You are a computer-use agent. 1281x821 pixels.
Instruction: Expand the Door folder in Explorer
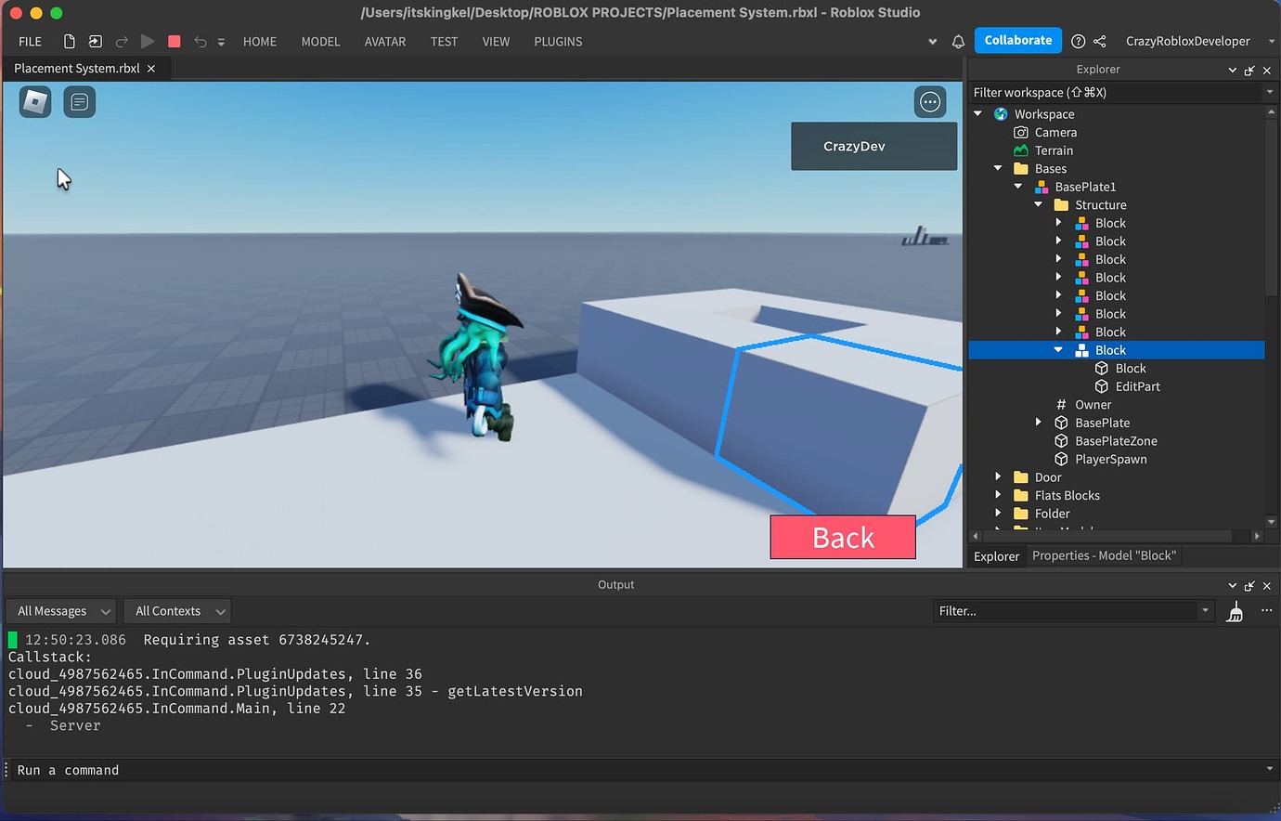click(998, 476)
